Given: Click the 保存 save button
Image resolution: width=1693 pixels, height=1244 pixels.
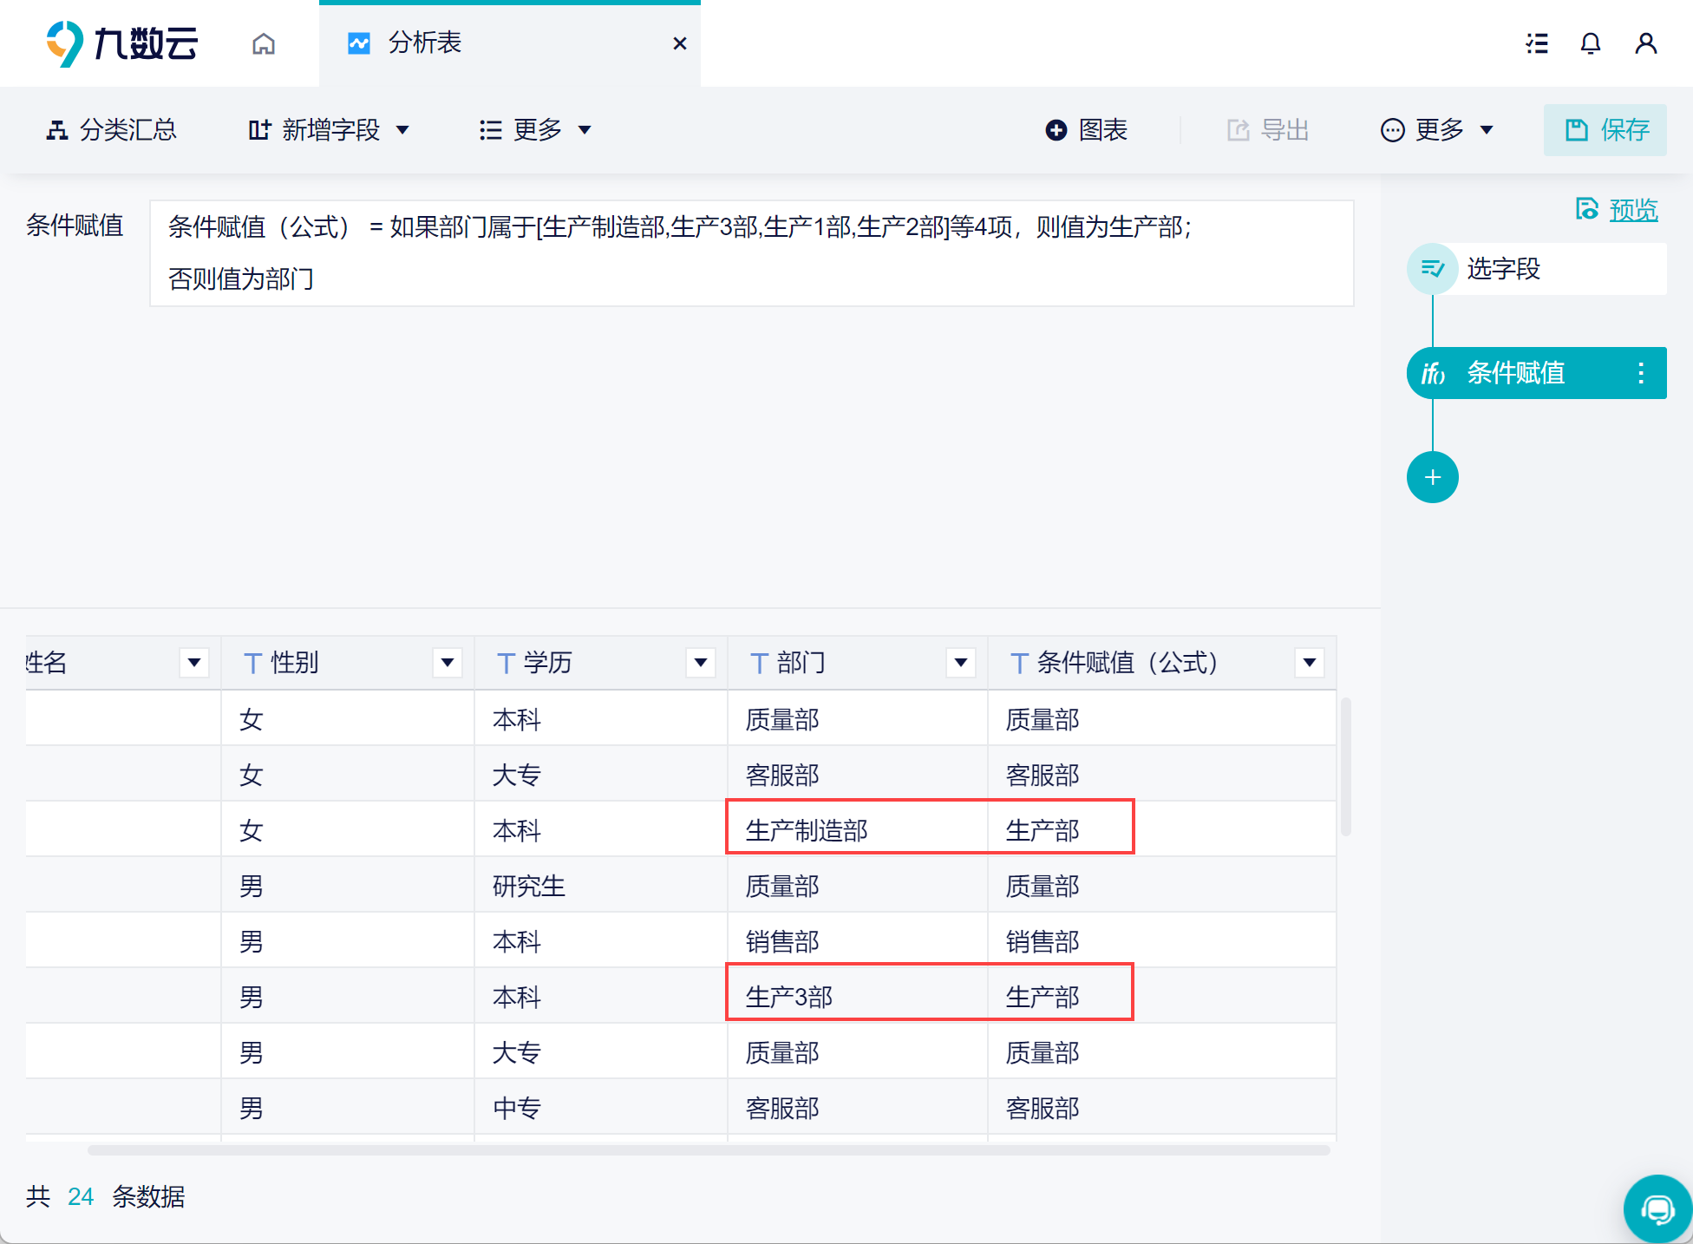Looking at the screenshot, I should (x=1605, y=130).
